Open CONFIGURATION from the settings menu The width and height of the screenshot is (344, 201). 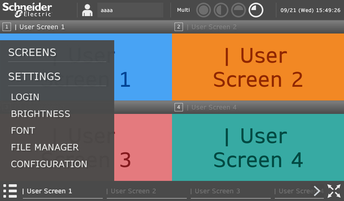(x=49, y=164)
